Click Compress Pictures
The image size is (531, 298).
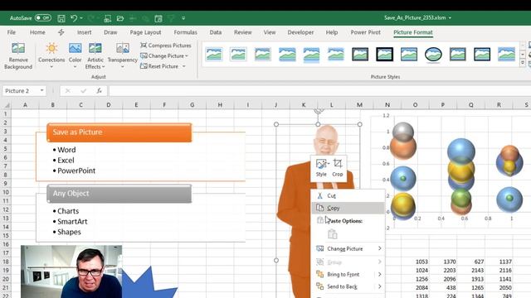pyautogui.click(x=166, y=46)
